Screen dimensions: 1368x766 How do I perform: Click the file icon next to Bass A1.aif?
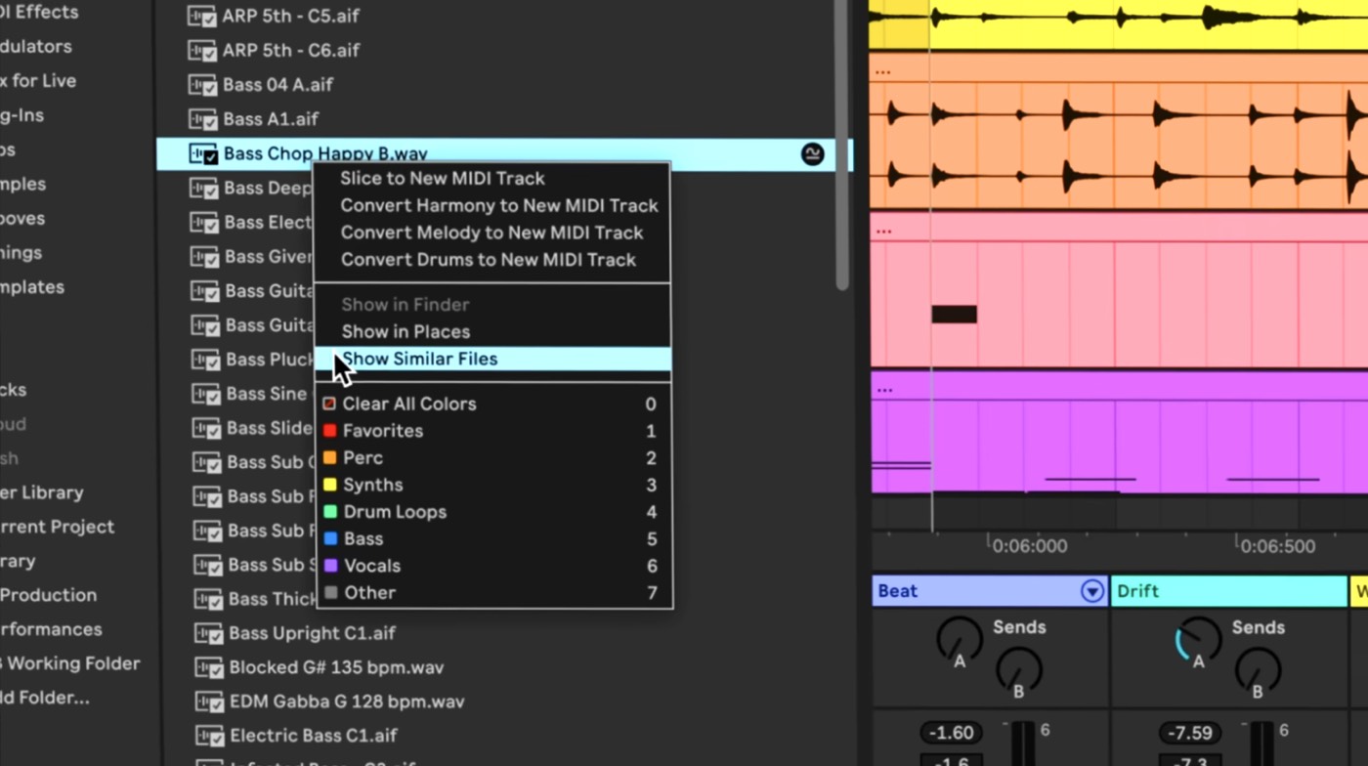coord(201,119)
